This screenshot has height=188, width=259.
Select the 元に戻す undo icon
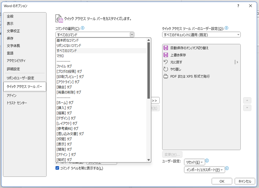pyautogui.click(x=166, y=62)
